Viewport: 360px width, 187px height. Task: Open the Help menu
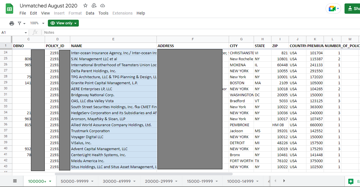tap(141, 13)
